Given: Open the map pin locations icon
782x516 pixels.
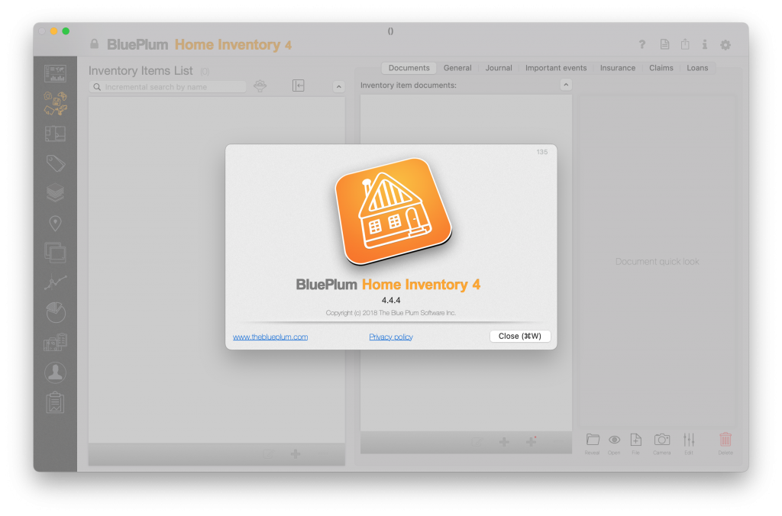Looking at the screenshot, I should pos(55,223).
